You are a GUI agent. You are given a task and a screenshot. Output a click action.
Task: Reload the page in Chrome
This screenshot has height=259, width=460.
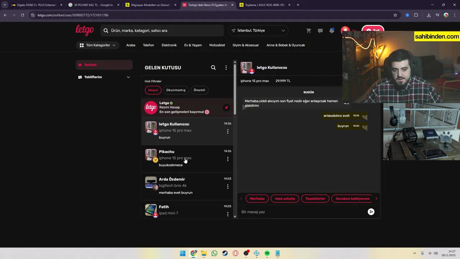(x=22, y=15)
